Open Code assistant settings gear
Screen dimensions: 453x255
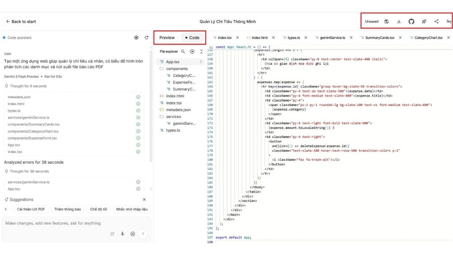(136, 38)
